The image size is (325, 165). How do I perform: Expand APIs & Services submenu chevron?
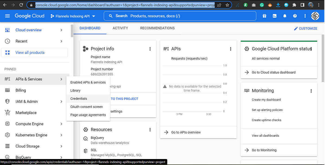[x=61, y=79]
